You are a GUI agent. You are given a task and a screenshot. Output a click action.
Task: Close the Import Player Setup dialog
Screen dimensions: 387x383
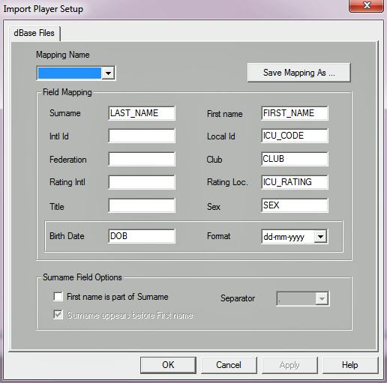[366, 5]
